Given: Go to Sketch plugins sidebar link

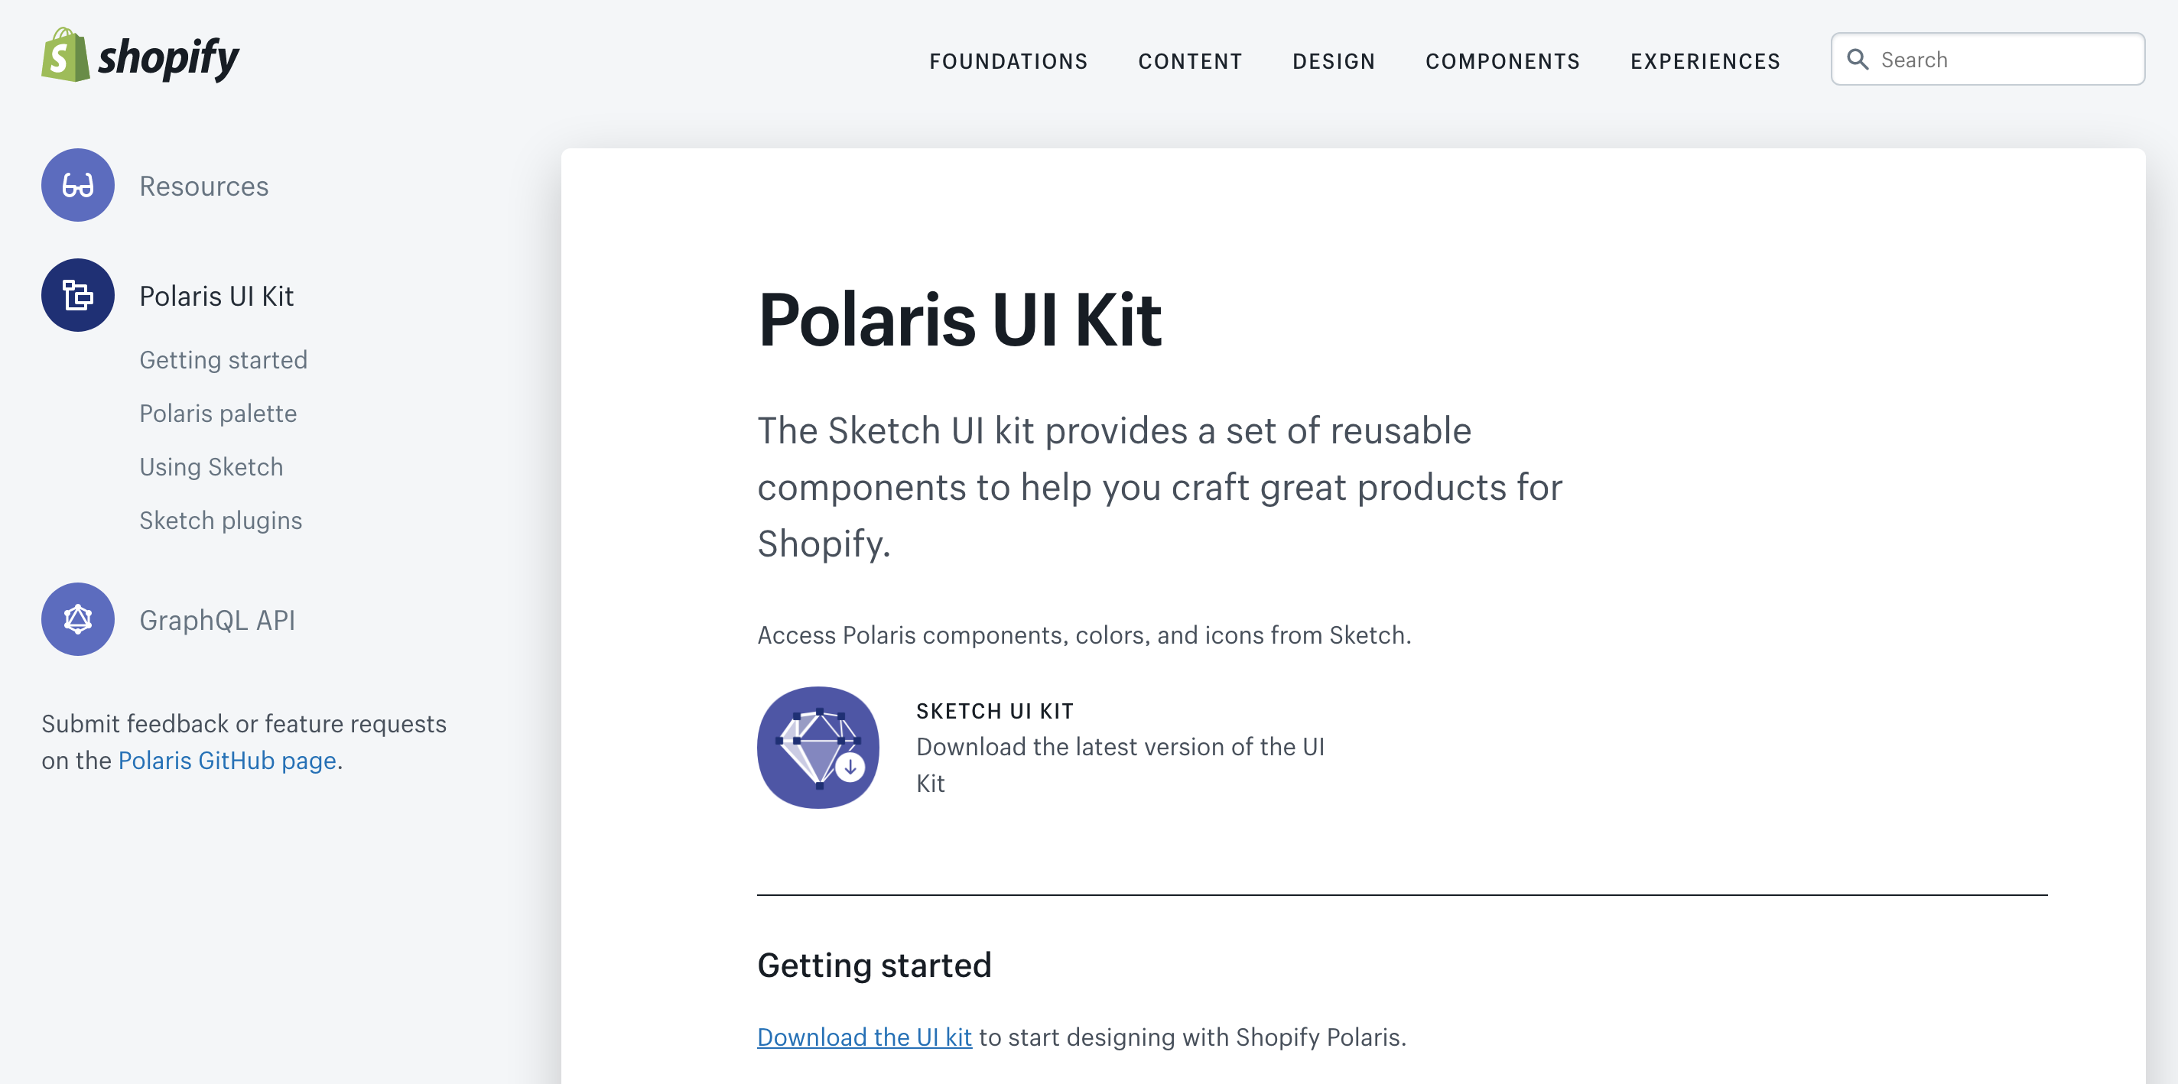Looking at the screenshot, I should pyautogui.click(x=221, y=521).
